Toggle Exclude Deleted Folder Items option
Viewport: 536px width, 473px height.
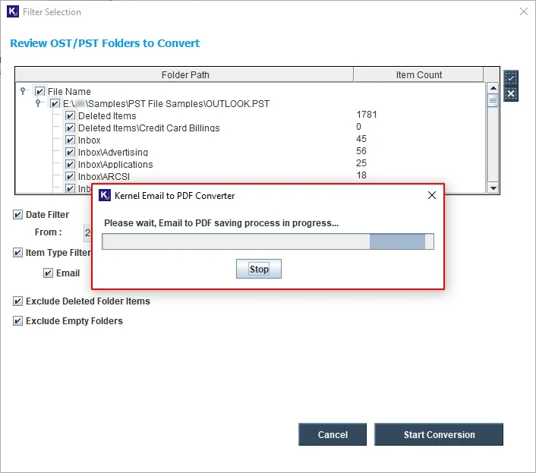point(17,301)
